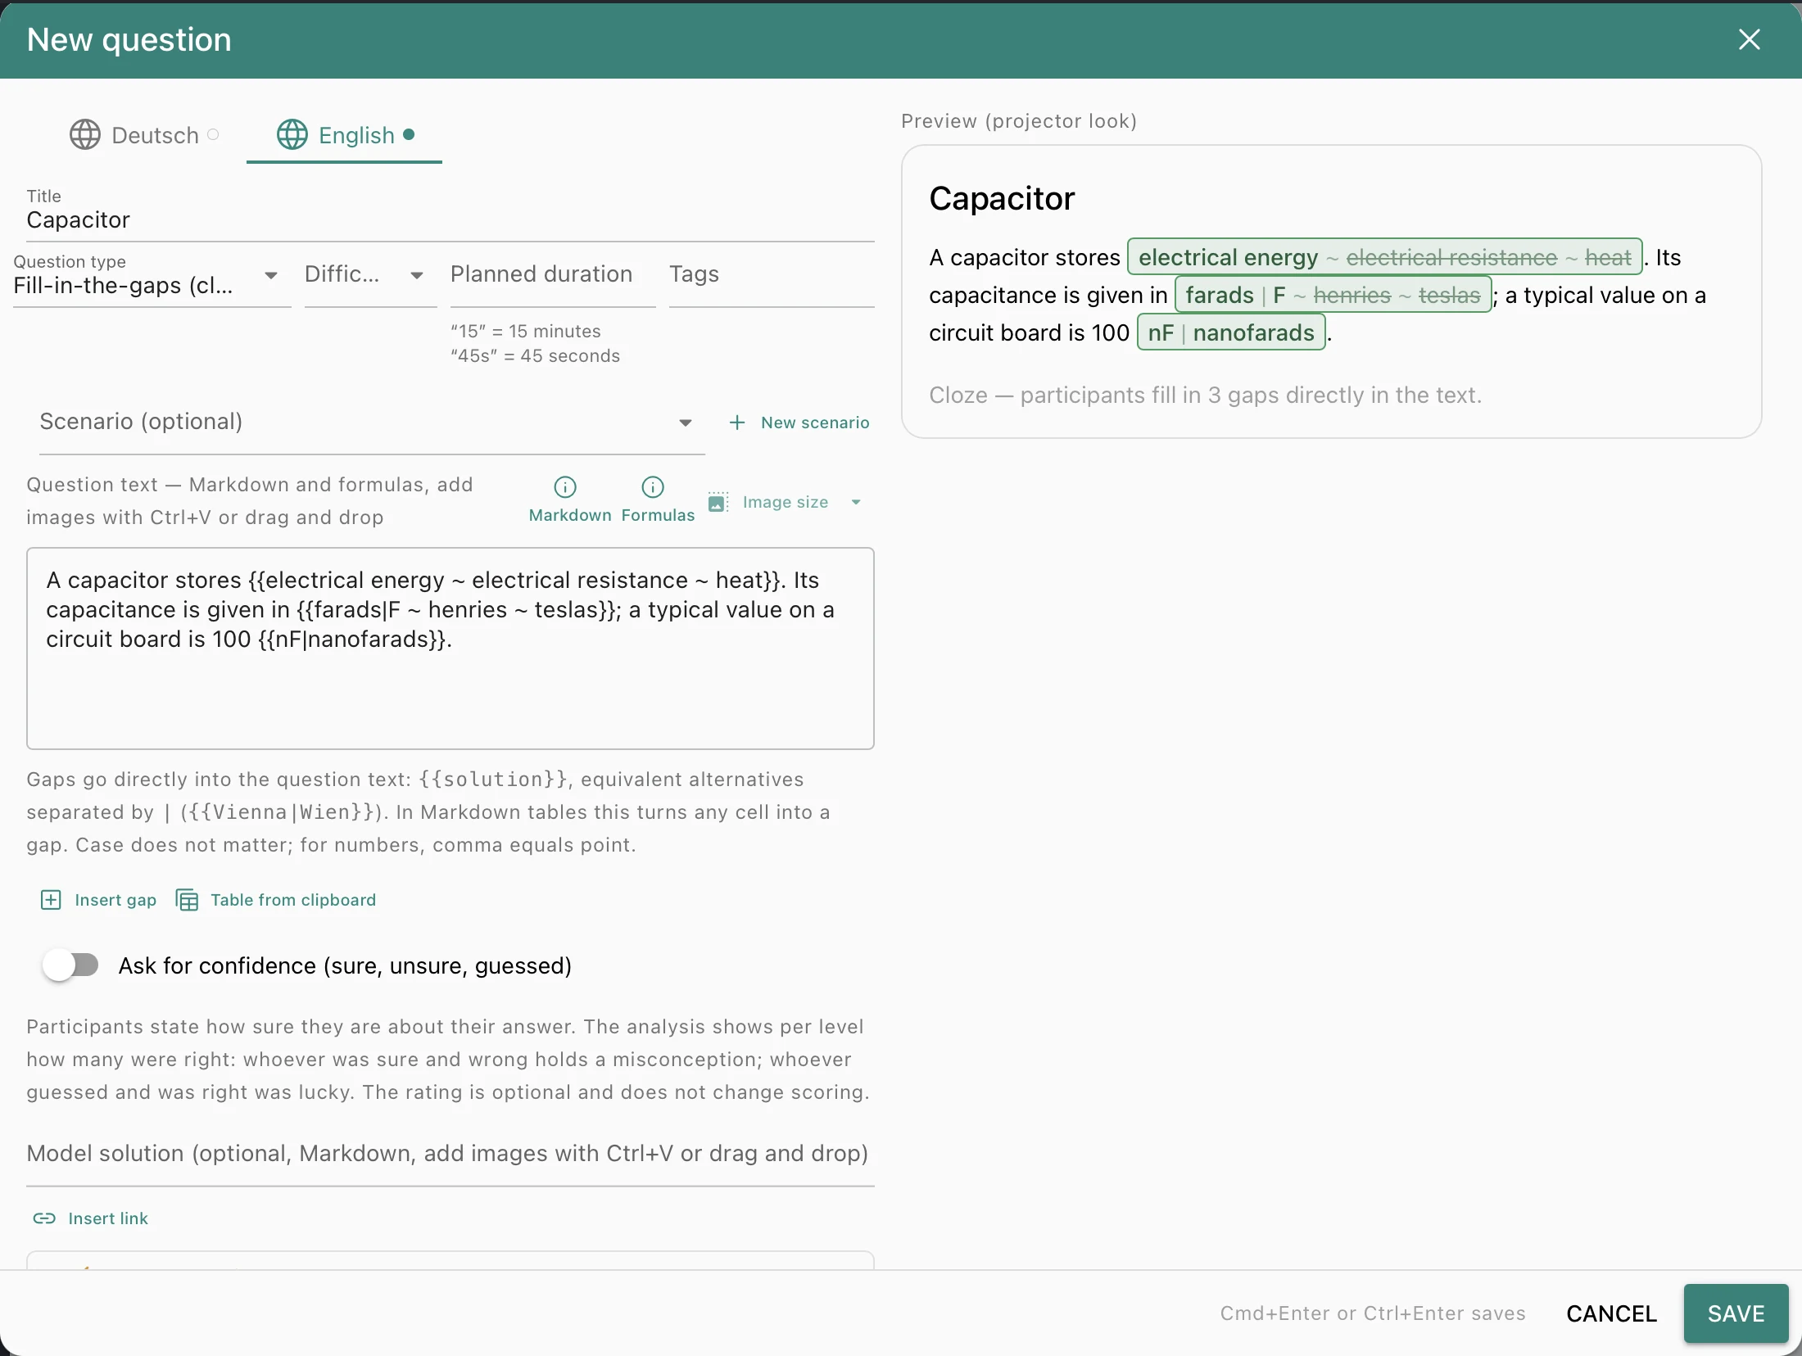Click the Insert link label

pyautogui.click(x=108, y=1218)
